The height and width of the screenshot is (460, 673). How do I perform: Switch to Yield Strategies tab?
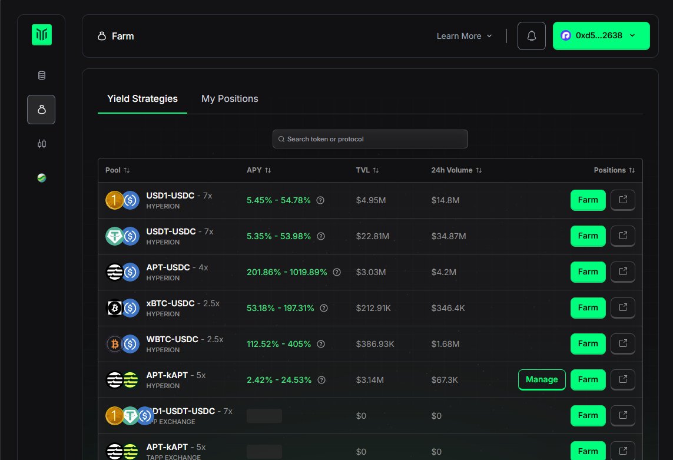tap(142, 99)
